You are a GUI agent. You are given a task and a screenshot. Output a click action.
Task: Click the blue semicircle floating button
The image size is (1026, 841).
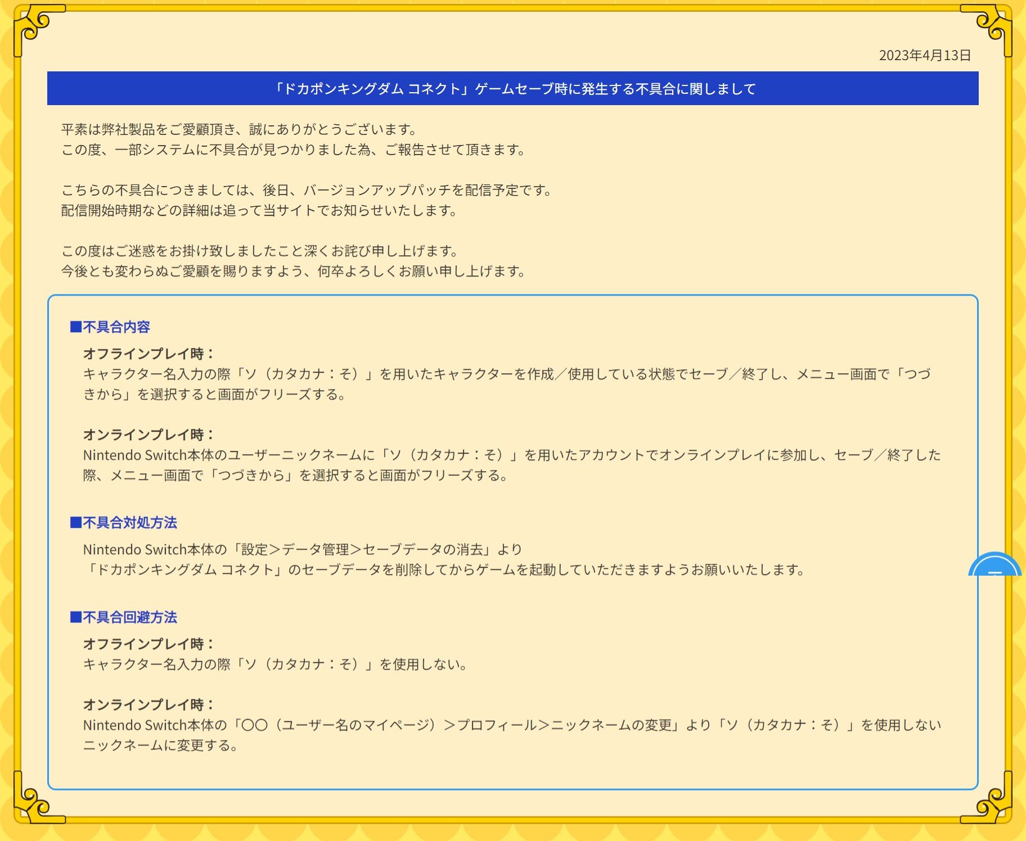pos(994,565)
